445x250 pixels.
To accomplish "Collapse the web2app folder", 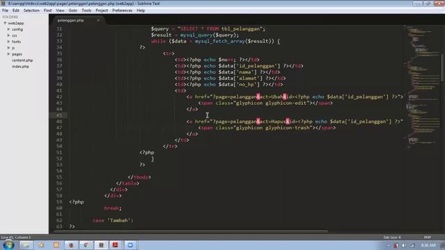I will click(5, 23).
